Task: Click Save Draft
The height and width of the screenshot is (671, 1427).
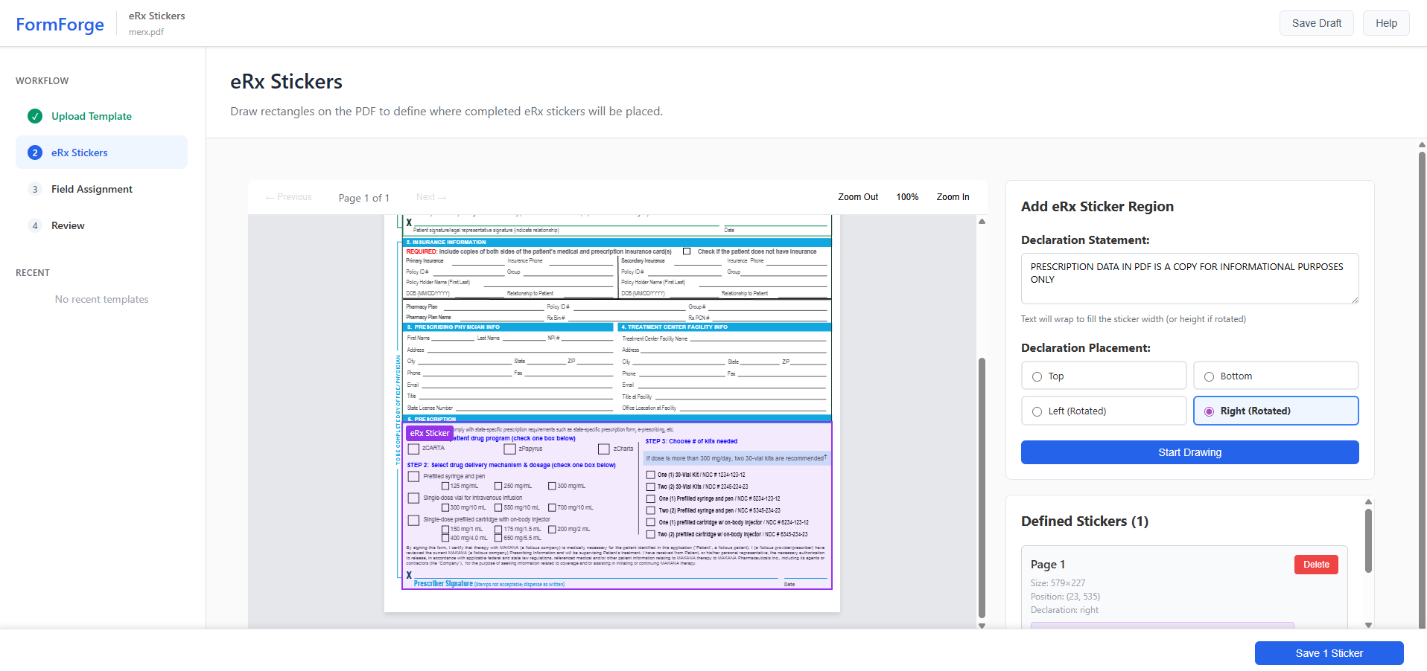Action: coord(1316,22)
